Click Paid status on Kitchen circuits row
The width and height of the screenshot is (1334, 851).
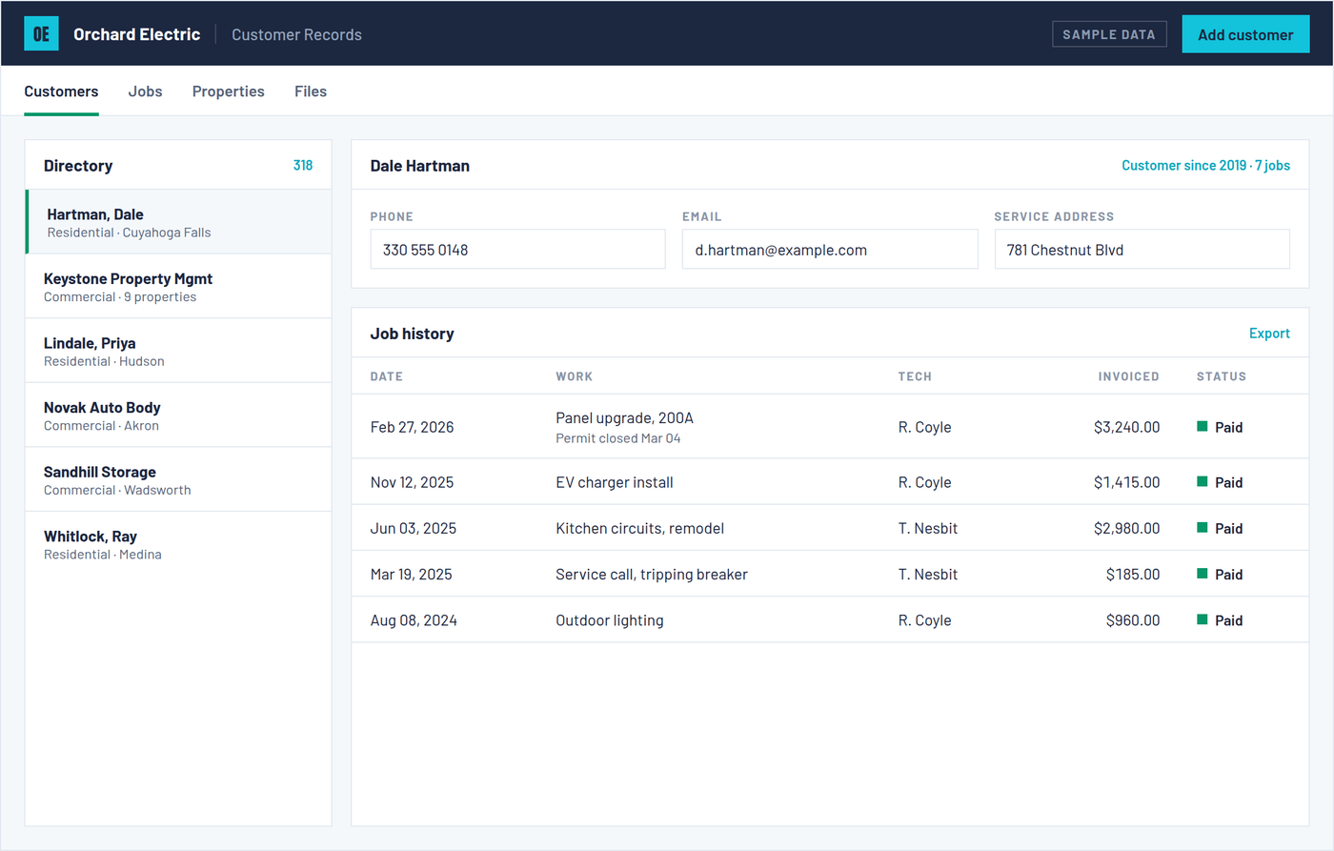pyautogui.click(x=1220, y=528)
